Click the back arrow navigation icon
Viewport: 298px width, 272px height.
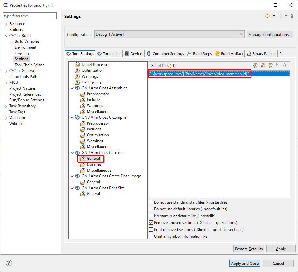(267, 16)
